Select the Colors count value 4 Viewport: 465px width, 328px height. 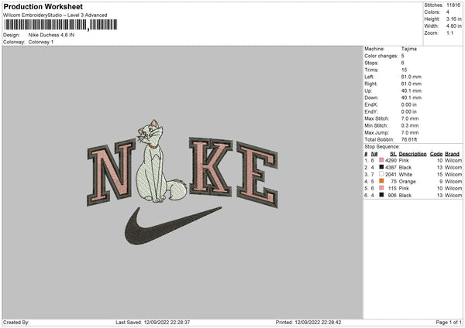[448, 12]
